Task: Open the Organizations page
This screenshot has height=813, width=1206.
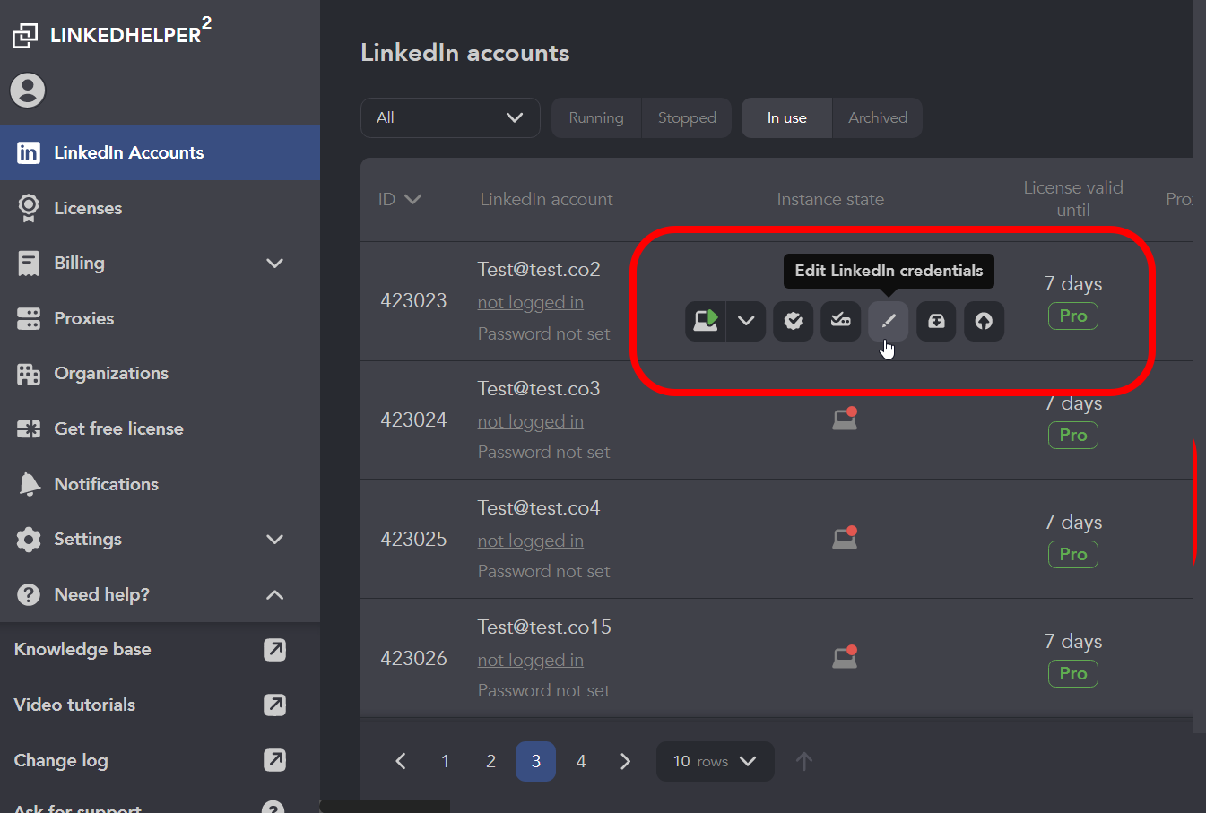Action: (x=160, y=374)
